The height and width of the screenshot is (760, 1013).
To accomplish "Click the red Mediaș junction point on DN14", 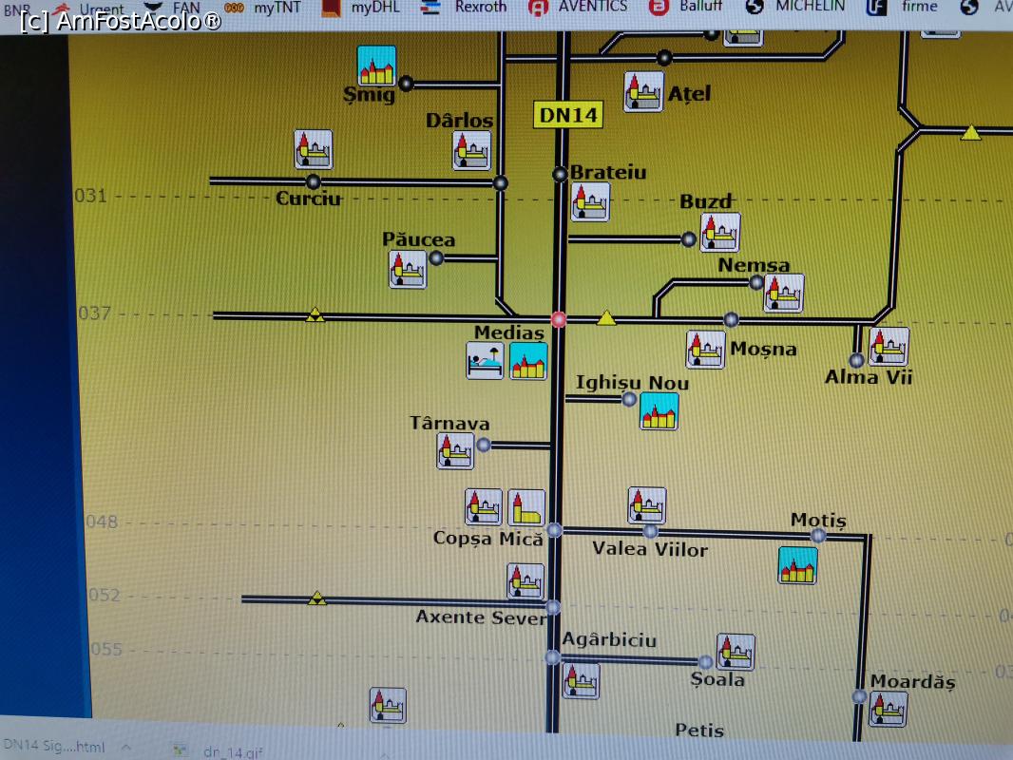I will point(559,319).
